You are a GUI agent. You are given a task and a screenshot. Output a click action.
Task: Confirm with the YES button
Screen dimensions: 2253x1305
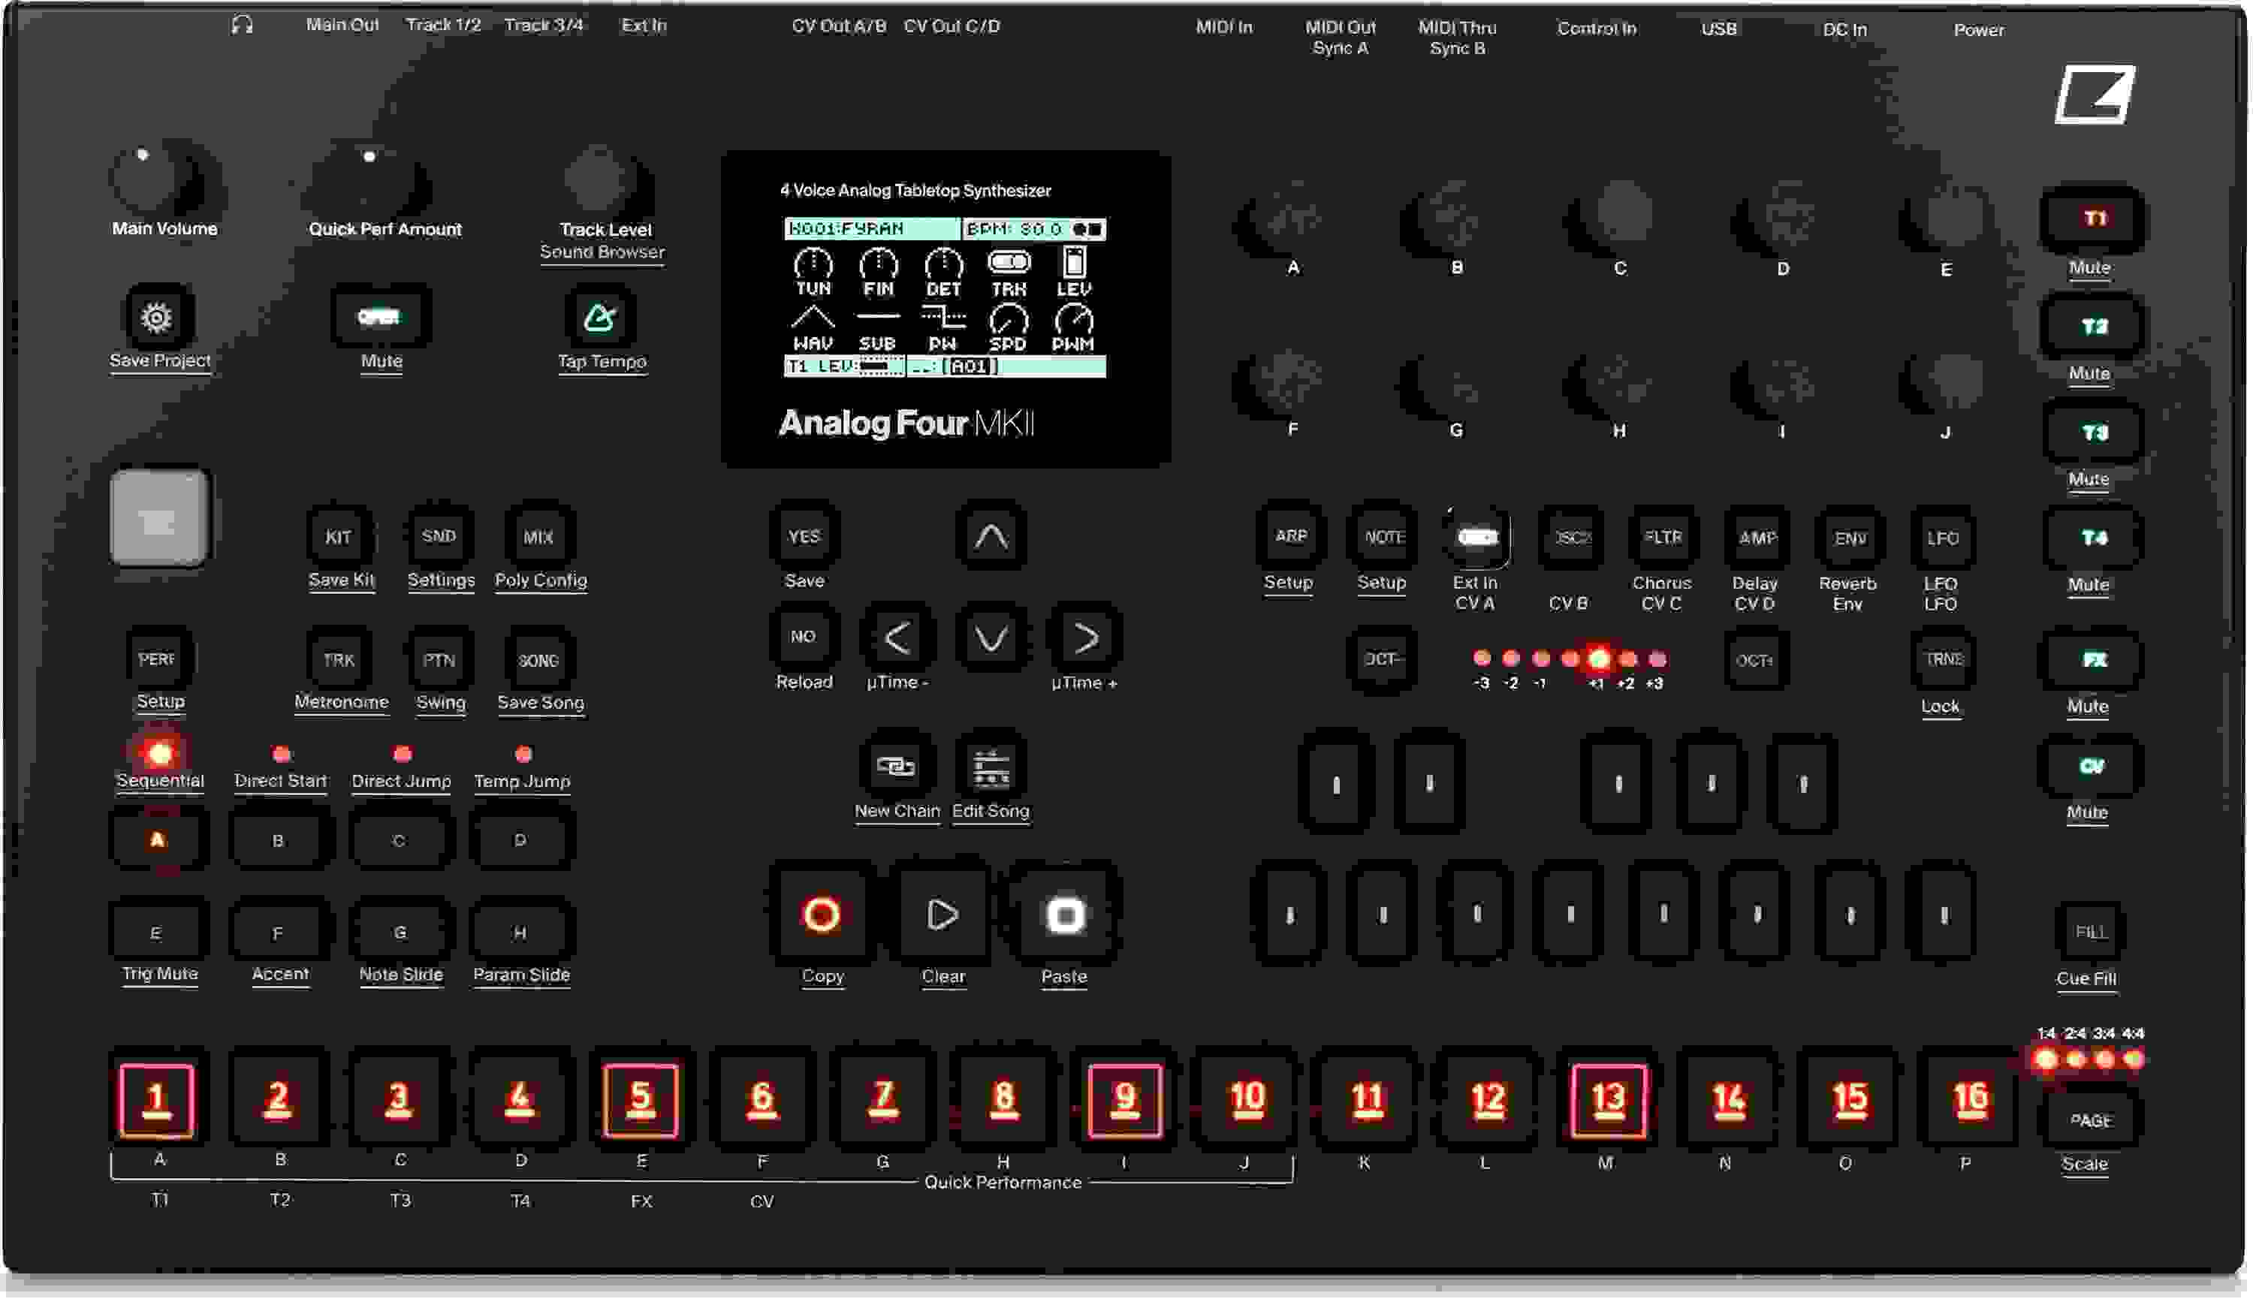click(x=804, y=535)
